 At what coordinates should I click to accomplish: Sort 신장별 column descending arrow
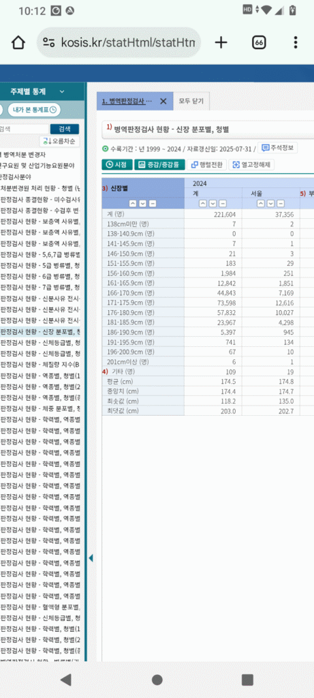142,203
